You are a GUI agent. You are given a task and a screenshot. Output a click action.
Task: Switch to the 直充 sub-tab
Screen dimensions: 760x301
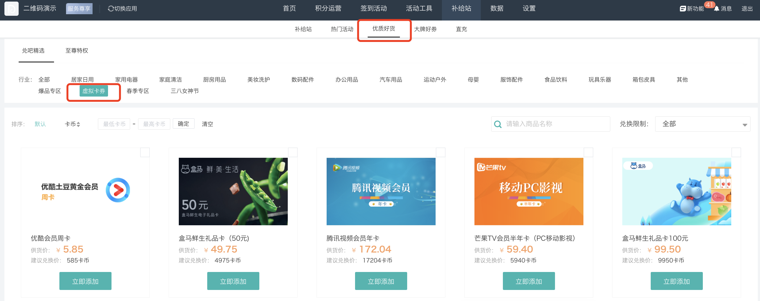461,29
